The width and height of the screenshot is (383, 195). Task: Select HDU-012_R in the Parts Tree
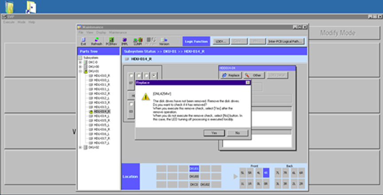pos(102,94)
